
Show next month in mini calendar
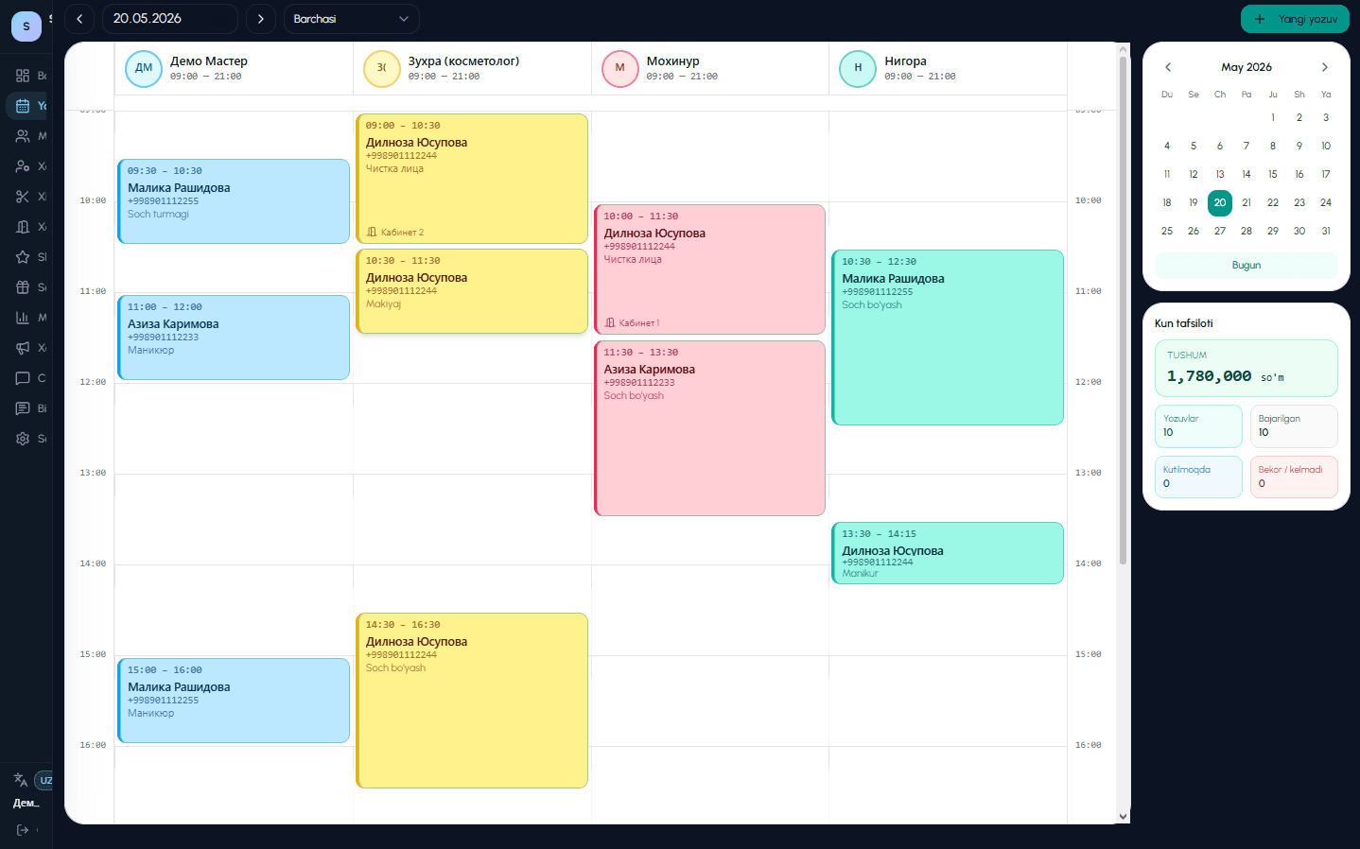coord(1325,67)
